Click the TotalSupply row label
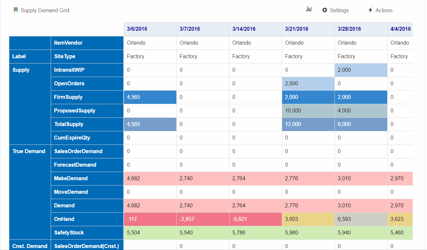Screen dimensions: 427x250 [x=69, y=124]
